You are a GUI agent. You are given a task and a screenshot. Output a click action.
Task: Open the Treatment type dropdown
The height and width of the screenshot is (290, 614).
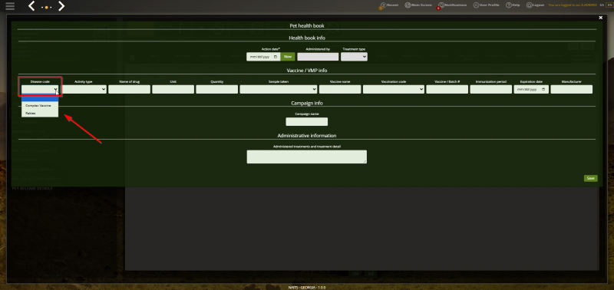(354, 57)
